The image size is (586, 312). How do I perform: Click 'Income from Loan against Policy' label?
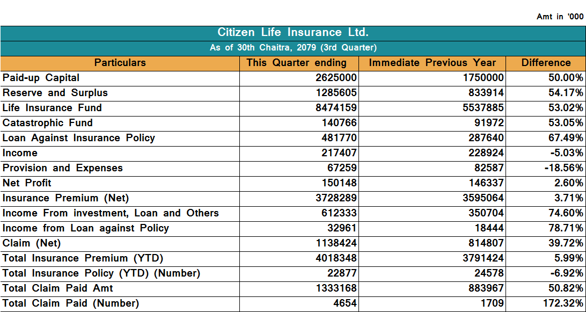pyautogui.click(x=85, y=228)
